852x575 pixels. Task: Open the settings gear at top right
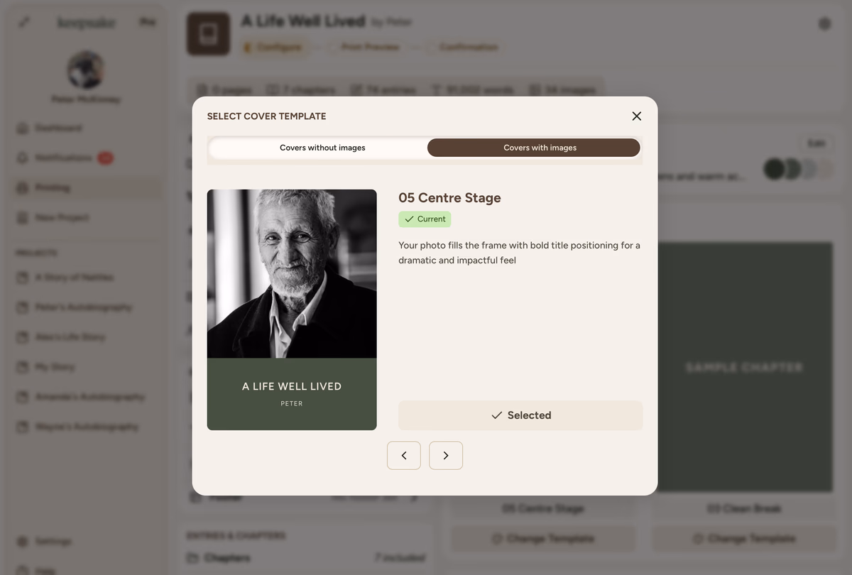(824, 24)
